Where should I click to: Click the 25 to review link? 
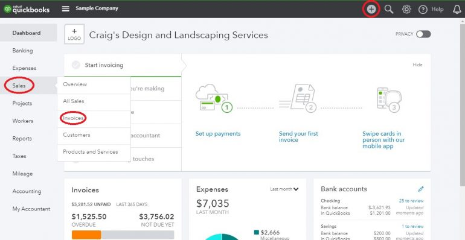(411, 201)
